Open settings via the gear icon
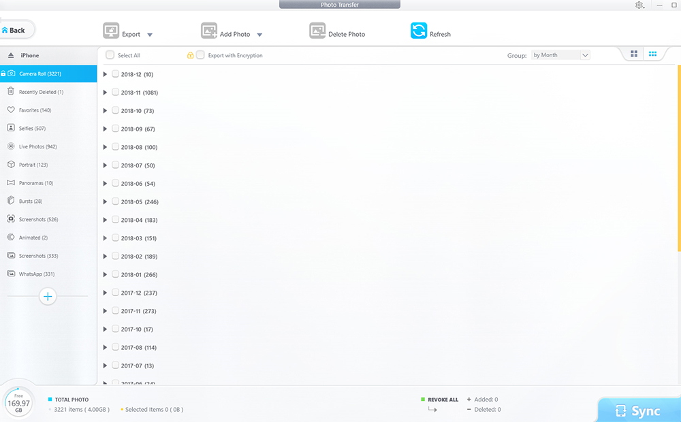Image resolution: width=681 pixels, height=422 pixels. [639, 5]
